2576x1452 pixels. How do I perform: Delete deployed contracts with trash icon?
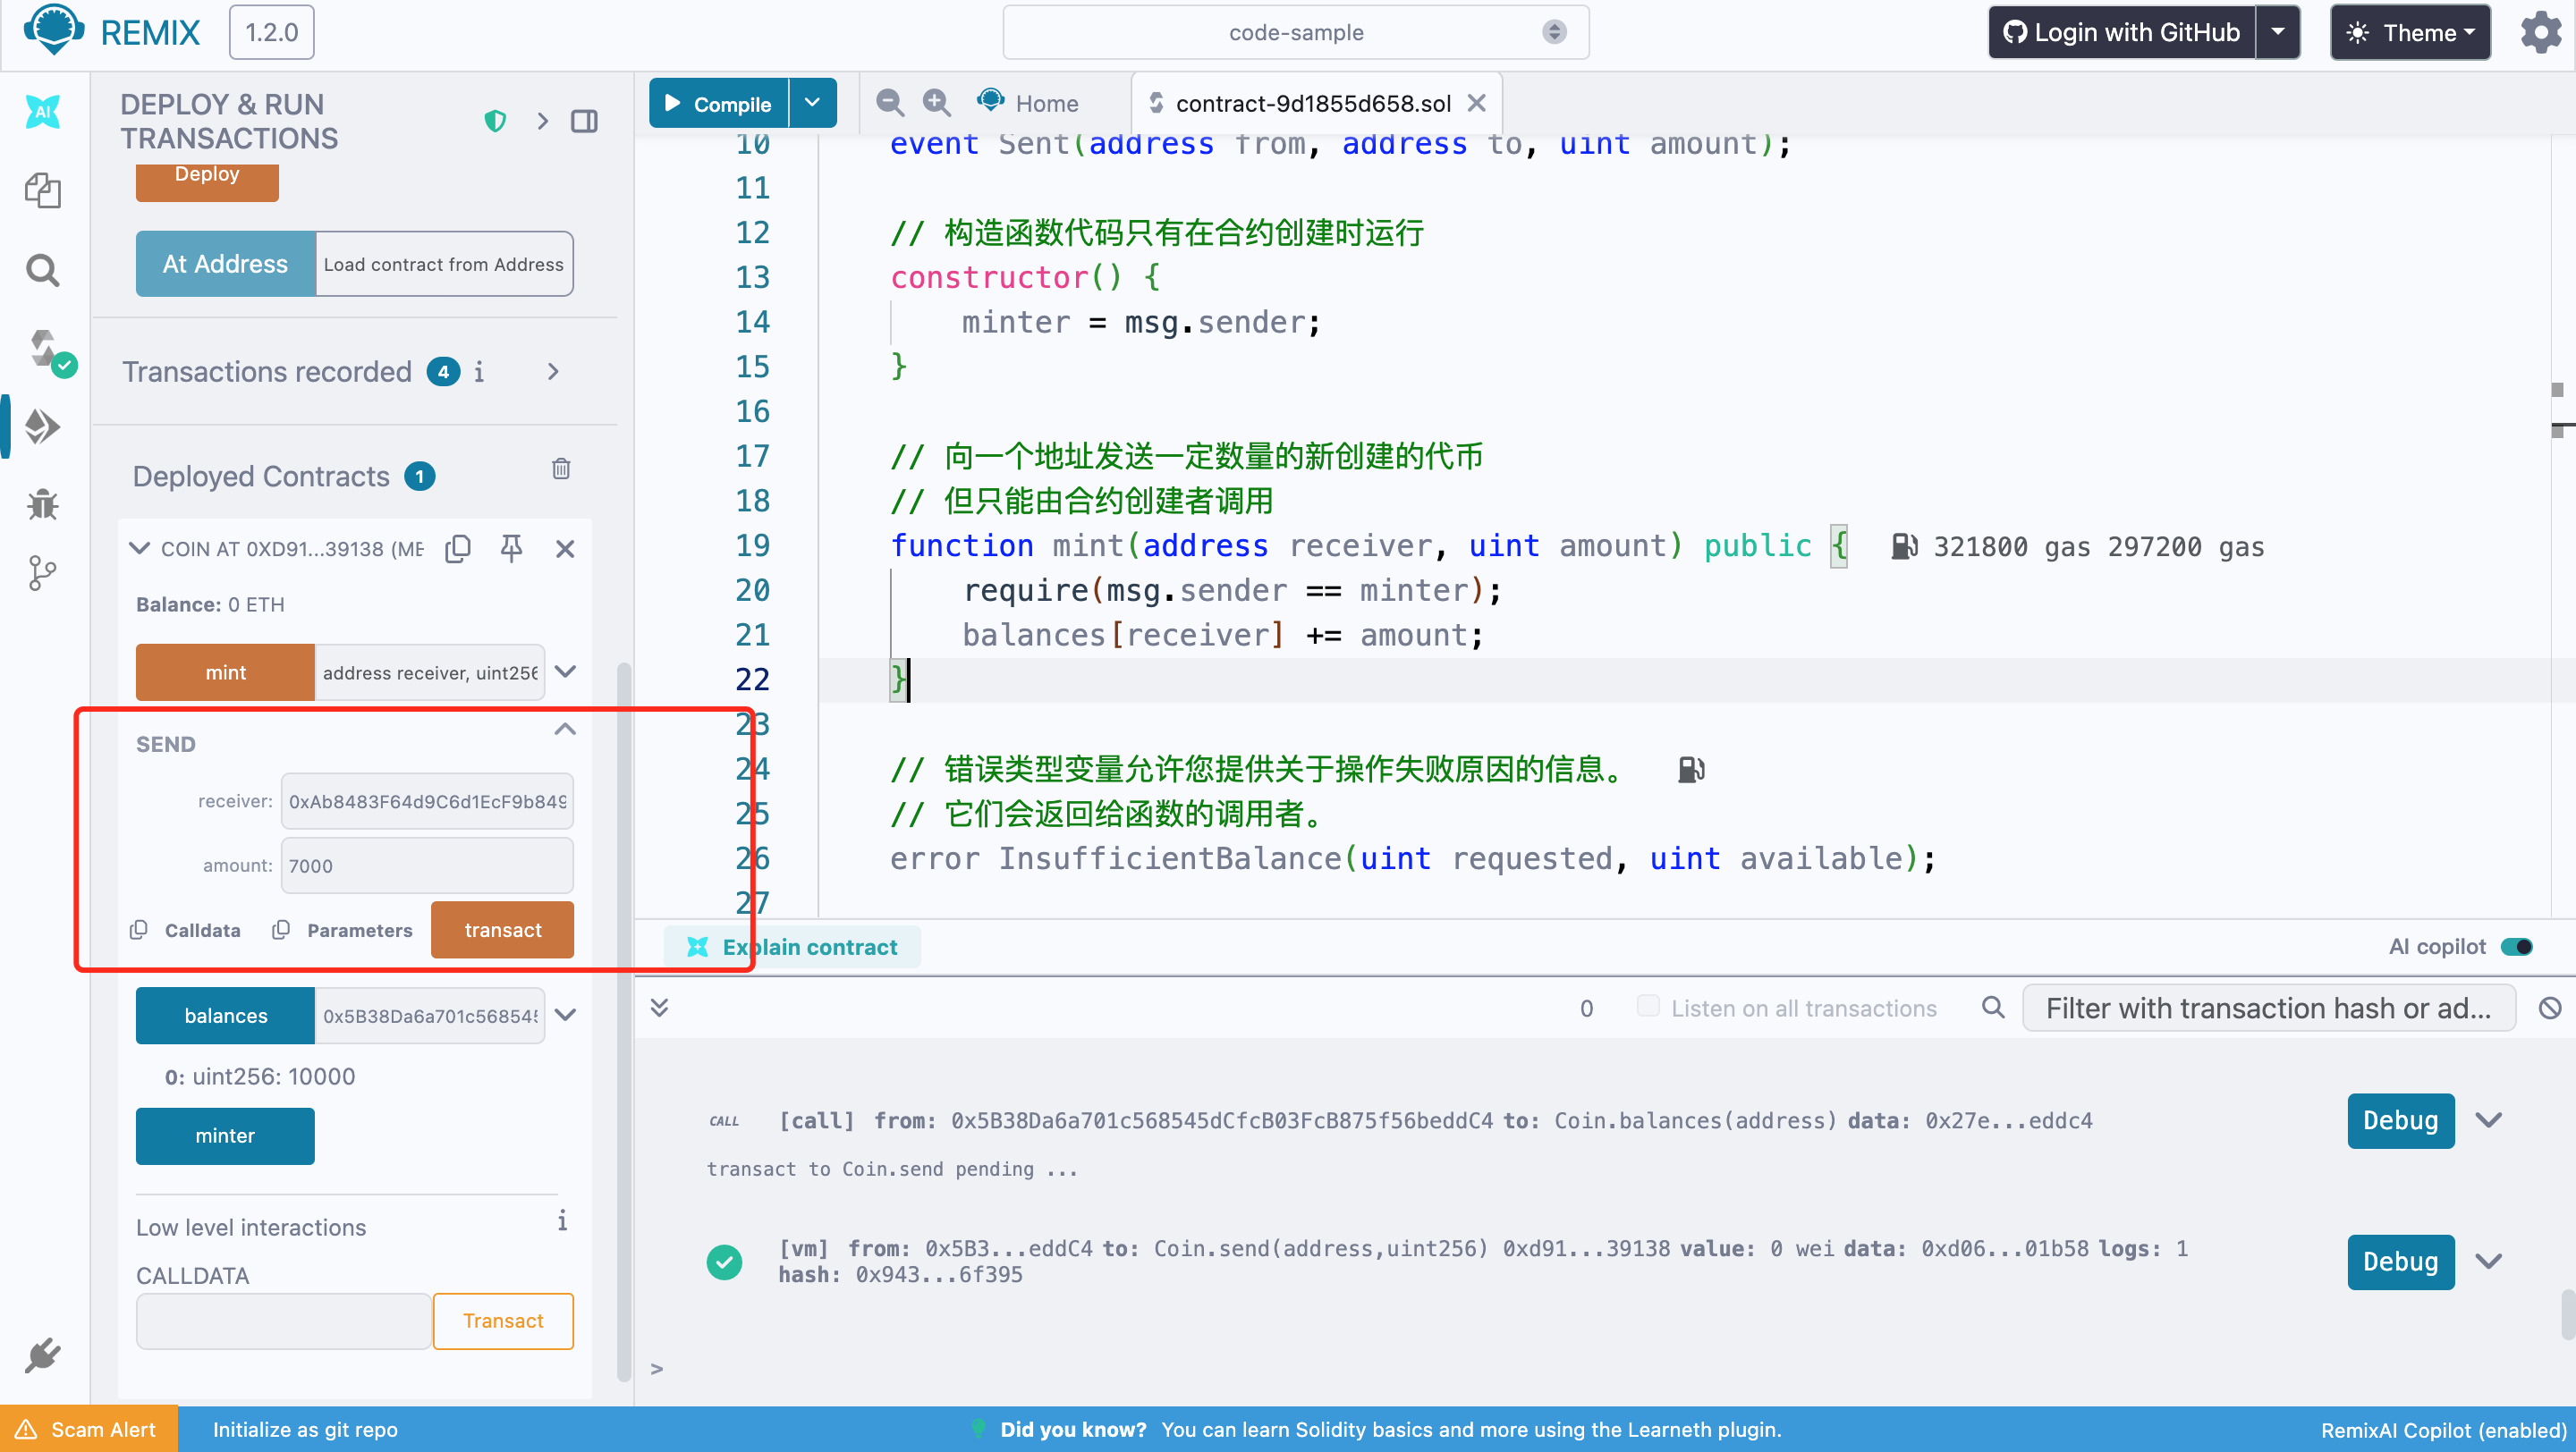pyautogui.click(x=561, y=469)
